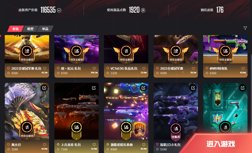
Task: Share the 离火刃 skin card
Action: [44, 88]
